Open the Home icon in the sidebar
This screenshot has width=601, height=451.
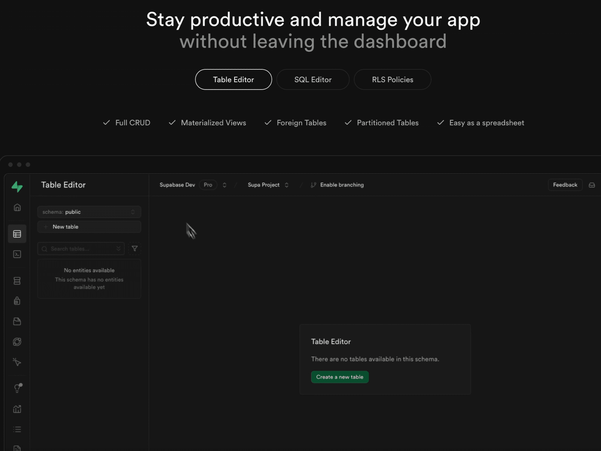(17, 207)
